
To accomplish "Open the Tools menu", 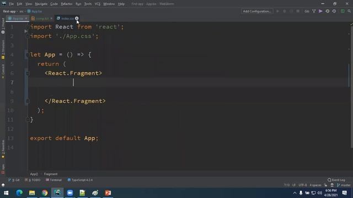I will click(x=88, y=4).
